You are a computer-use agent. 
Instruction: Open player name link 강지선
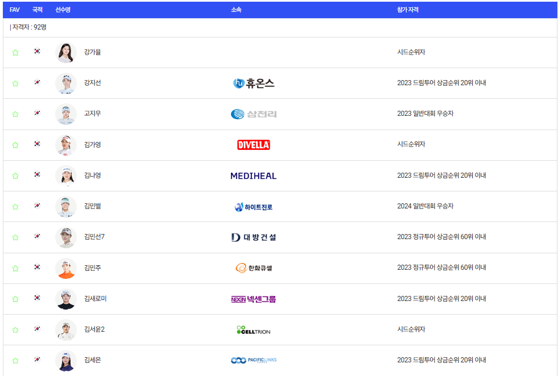click(x=93, y=83)
